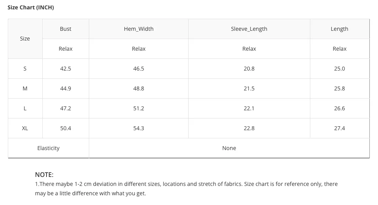378x205 pixels.
Task: Click bust value 50.4
Action: click(x=66, y=129)
